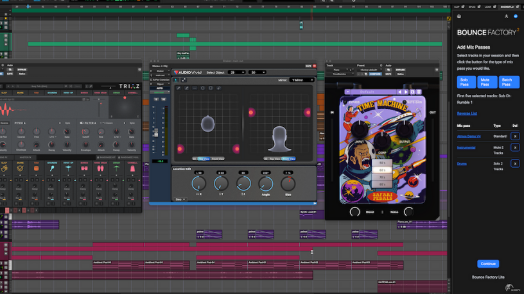Image resolution: width=524 pixels, height=294 pixels.
Task: Open Time Machine preset dropdown arrow beside Default
Action: pyautogui.click(x=348, y=92)
